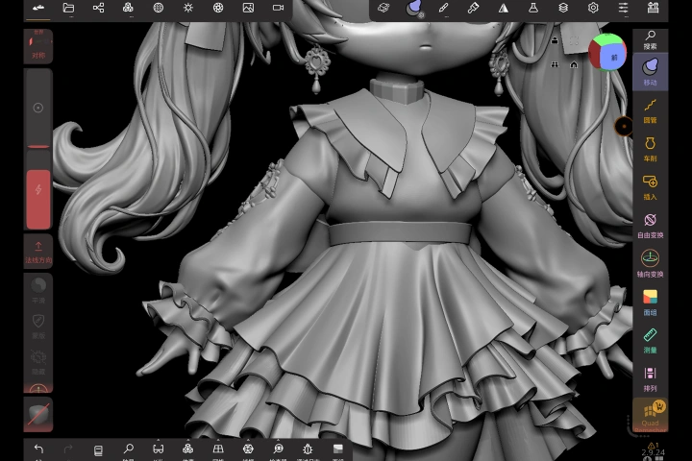
Task: Open the eyedropper material menu
Action: click(473, 8)
